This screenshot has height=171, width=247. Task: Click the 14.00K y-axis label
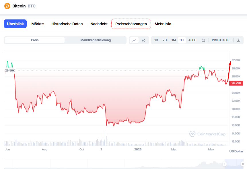click(236, 134)
